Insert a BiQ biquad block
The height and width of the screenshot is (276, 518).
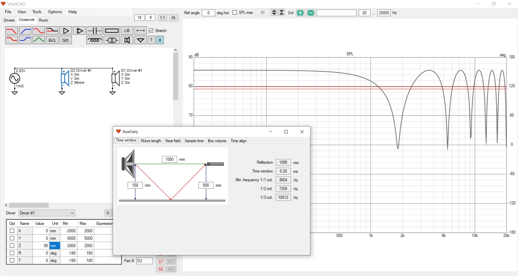[x=52, y=40]
